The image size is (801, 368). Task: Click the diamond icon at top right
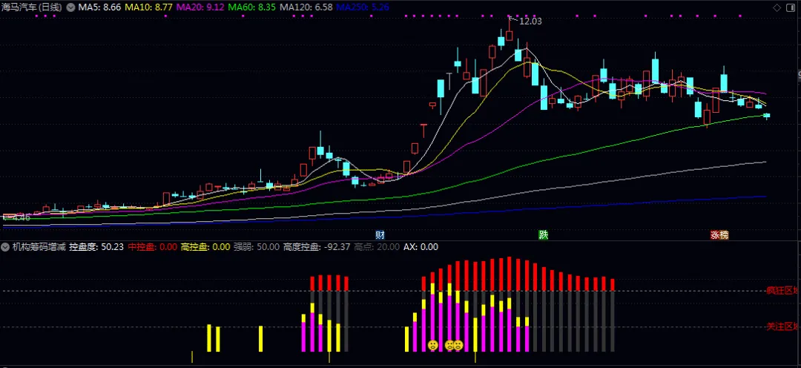777,7
